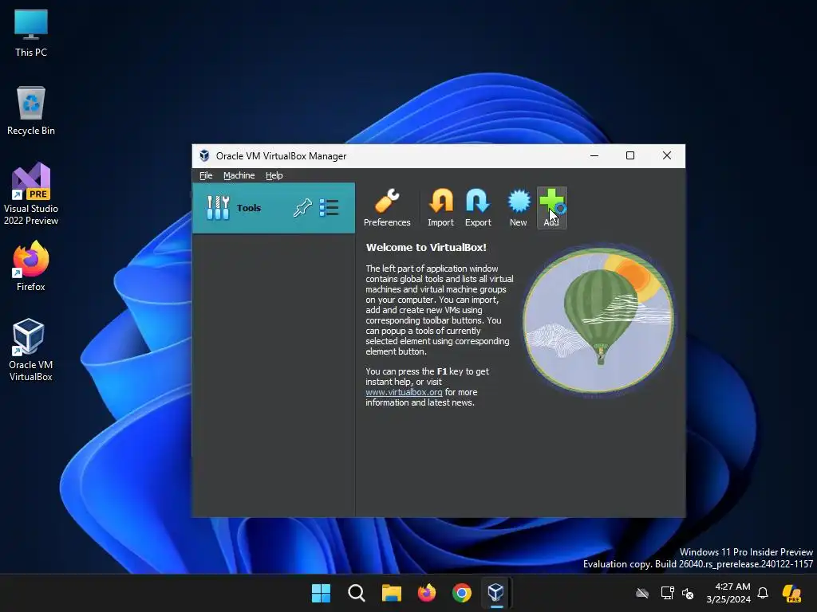Select Visual Studio 2022 Preview desktop shortcut
Viewport: 817px width, 612px height.
coord(31,194)
